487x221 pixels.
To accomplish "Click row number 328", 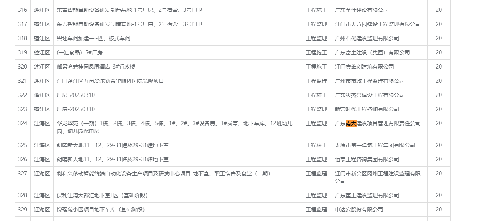I will [x=23, y=195].
